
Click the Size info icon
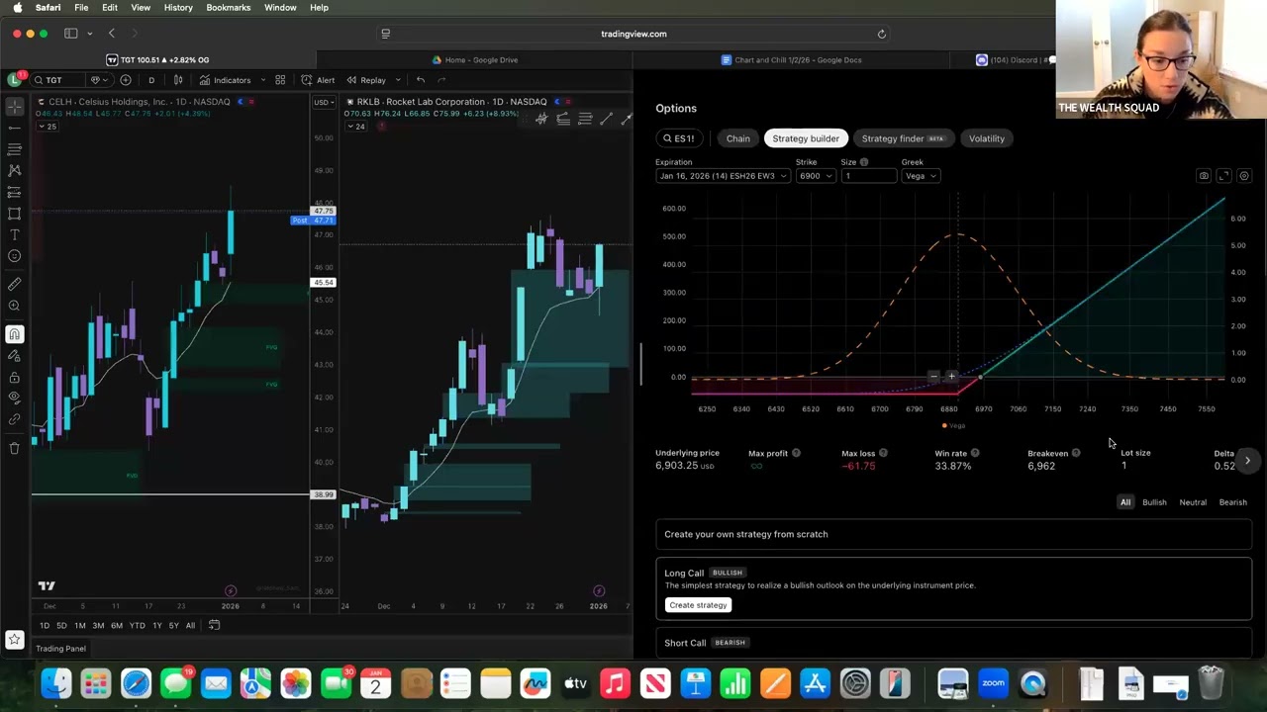click(x=864, y=162)
